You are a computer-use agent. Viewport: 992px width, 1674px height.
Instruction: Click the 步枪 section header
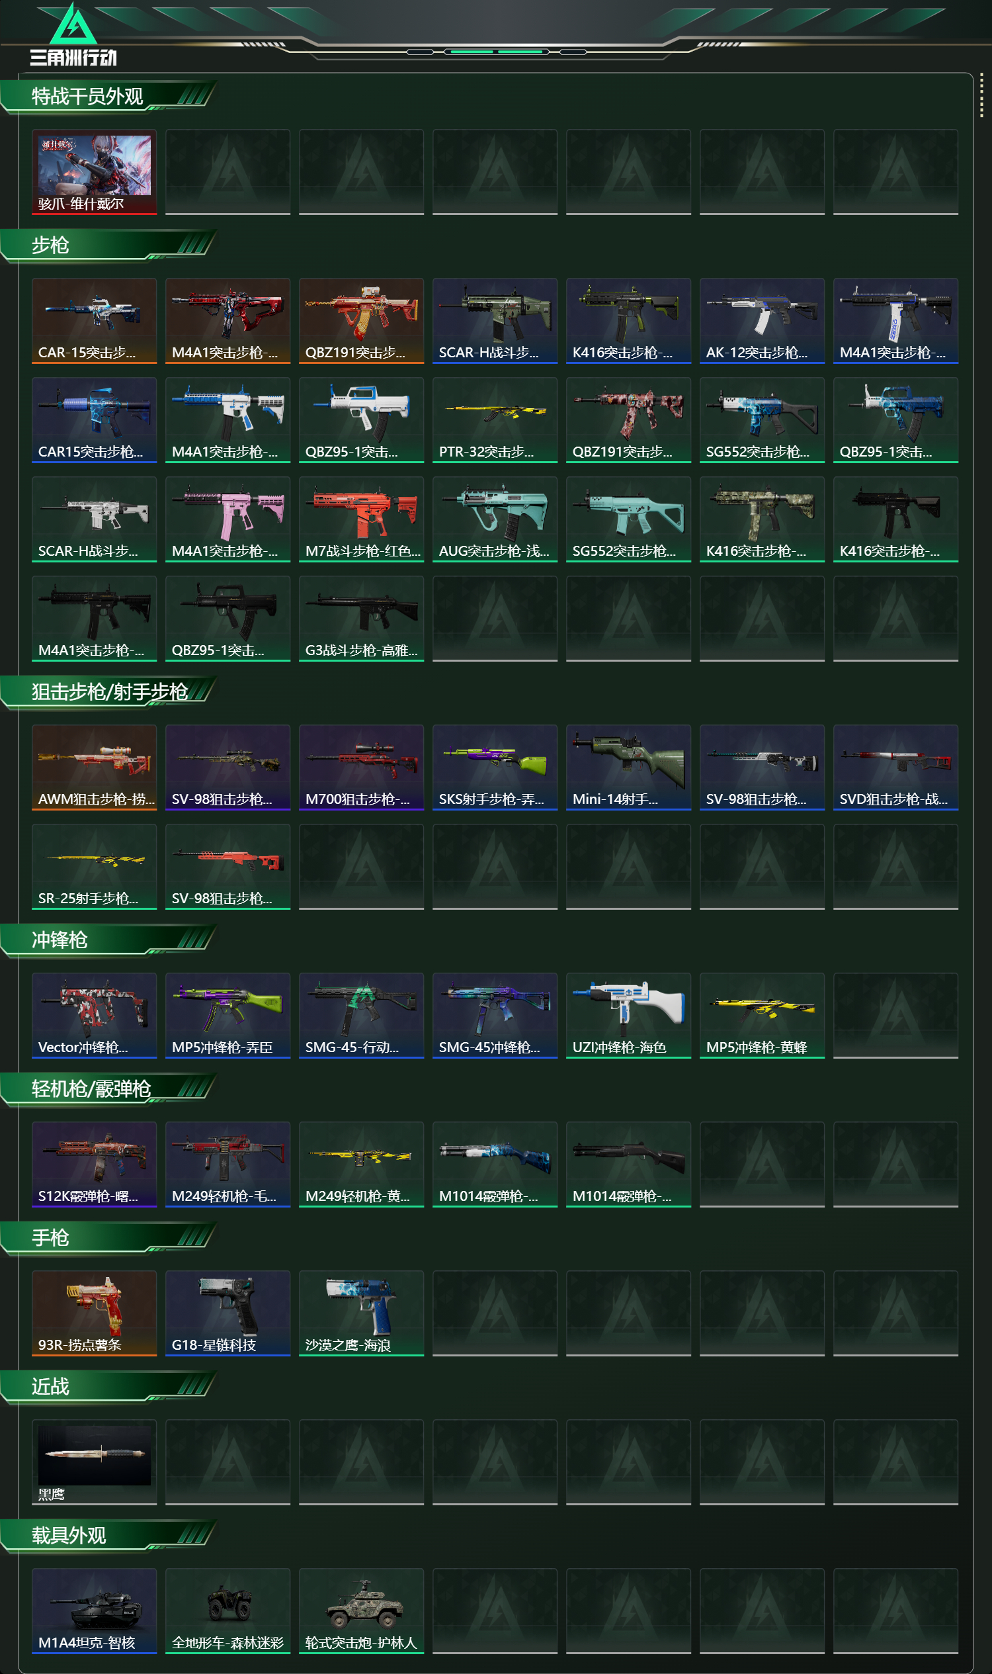tap(51, 245)
